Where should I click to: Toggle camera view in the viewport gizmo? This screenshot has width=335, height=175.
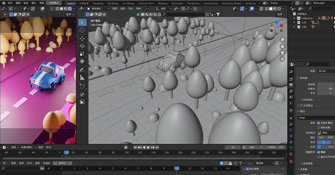pos(282,53)
